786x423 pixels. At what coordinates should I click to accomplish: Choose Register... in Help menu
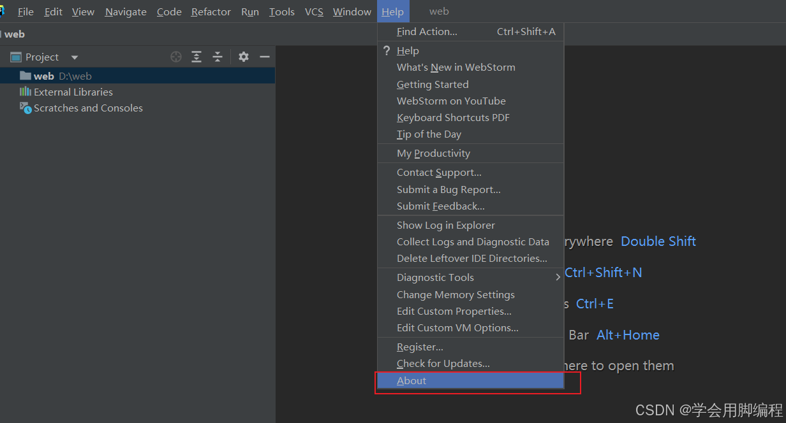[x=470, y=347]
